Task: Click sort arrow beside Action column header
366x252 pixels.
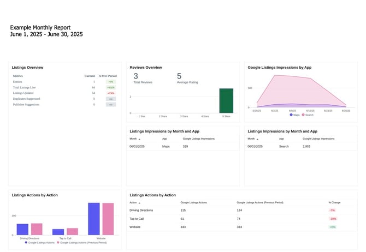Action: (139, 202)
